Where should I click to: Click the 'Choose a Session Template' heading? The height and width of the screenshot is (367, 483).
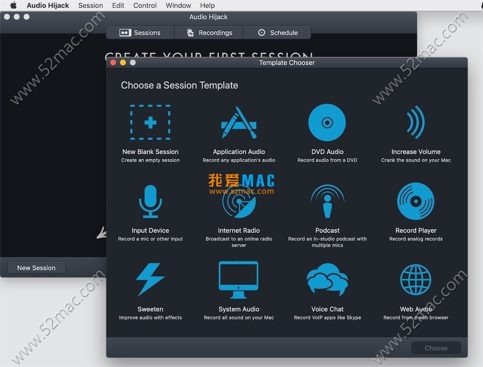pos(179,85)
